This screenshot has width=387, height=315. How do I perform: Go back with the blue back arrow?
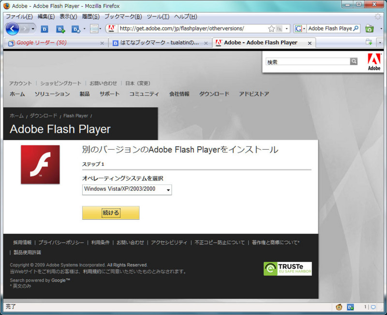13,29
